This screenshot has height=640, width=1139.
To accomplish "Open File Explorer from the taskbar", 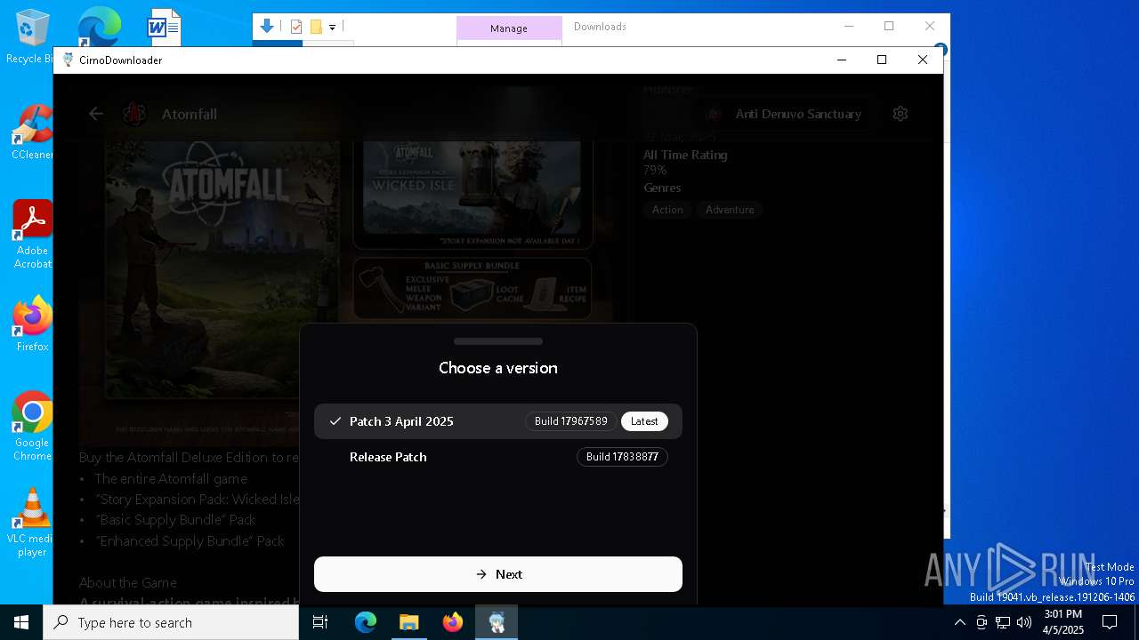I will pos(409,622).
